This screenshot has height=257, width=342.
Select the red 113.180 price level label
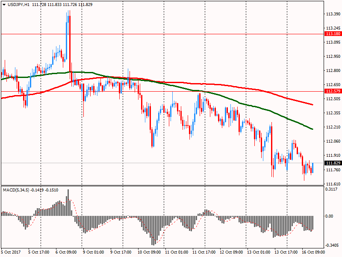pos(333,34)
